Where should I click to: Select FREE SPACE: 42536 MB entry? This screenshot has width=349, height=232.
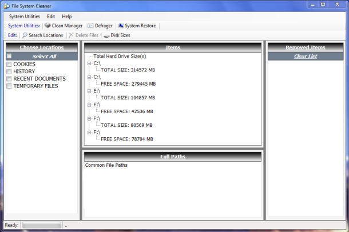127,111
